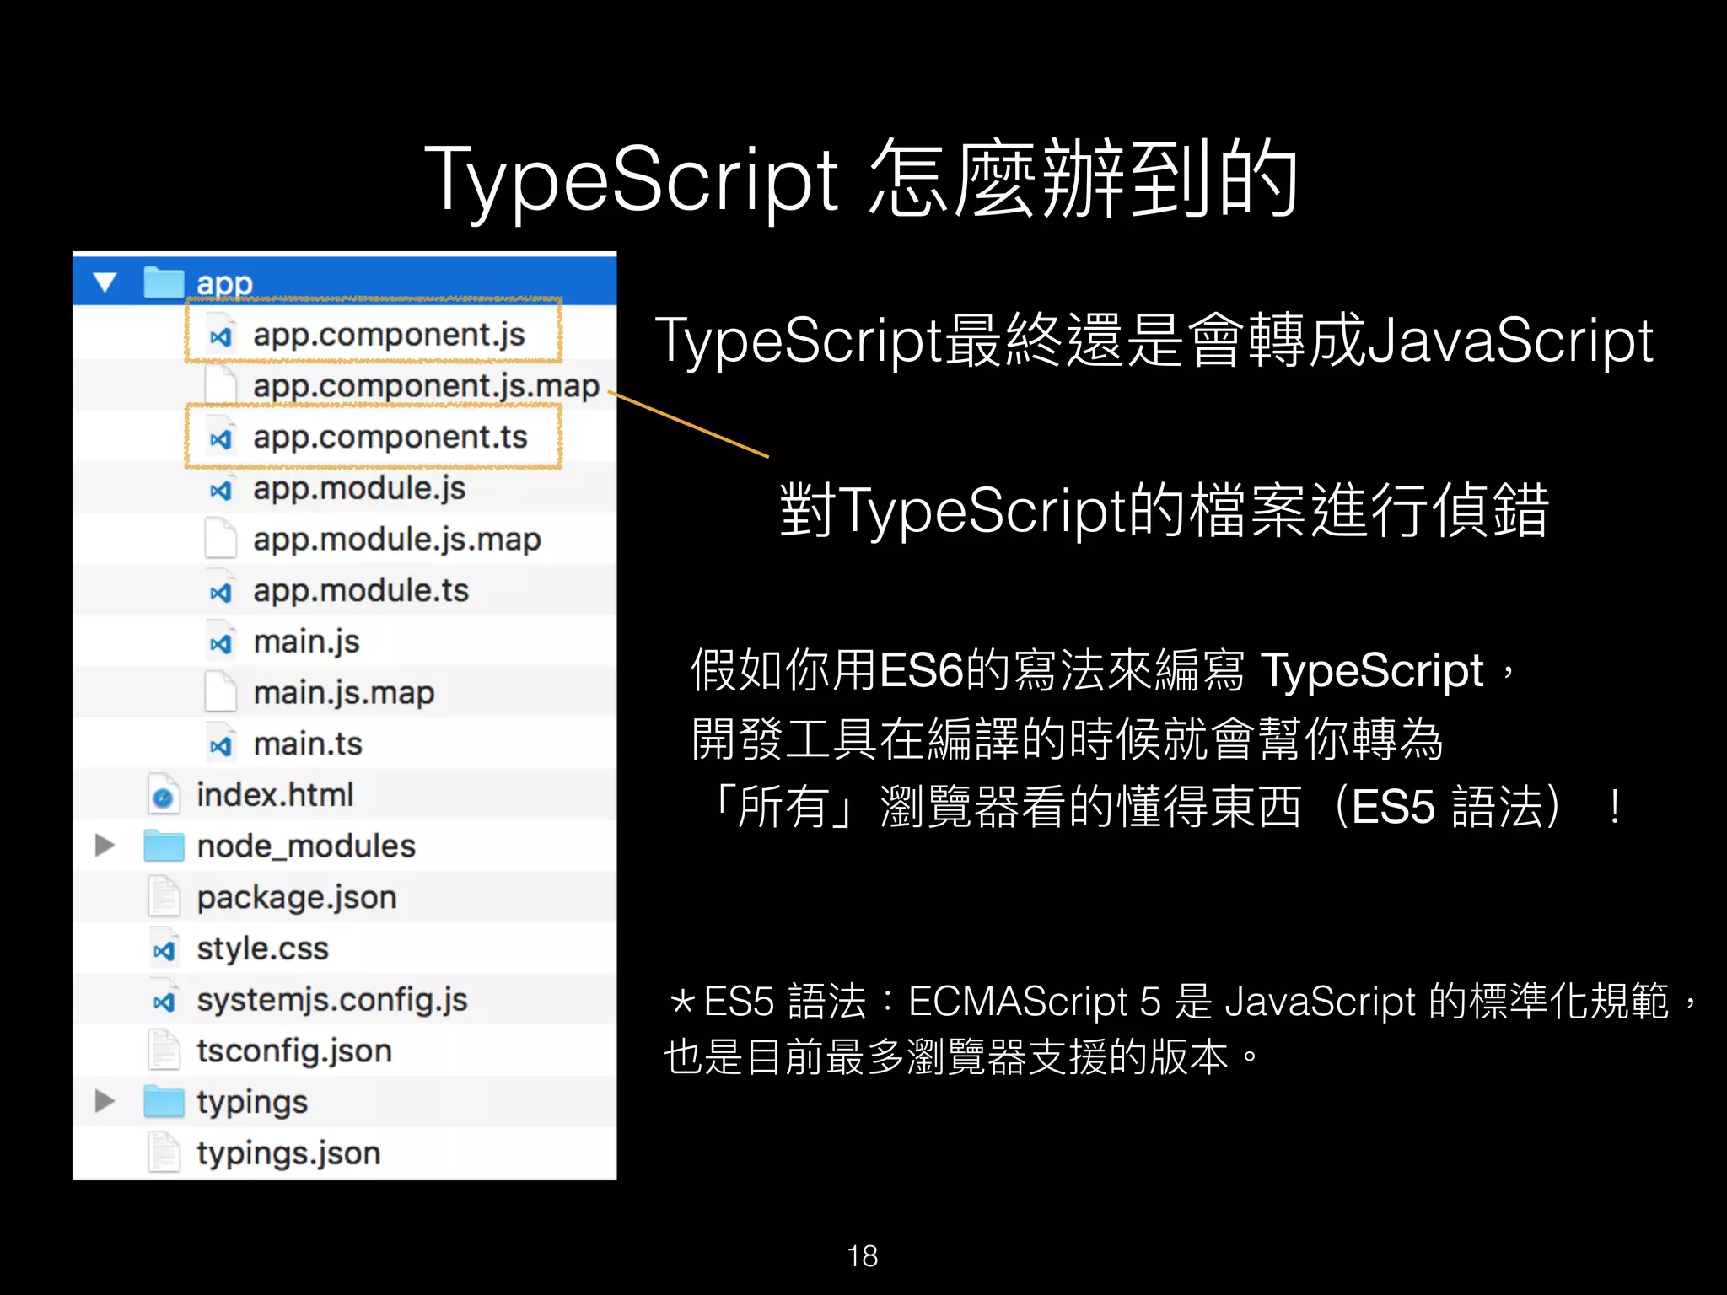Select the node_modules folder name

pos(306,846)
